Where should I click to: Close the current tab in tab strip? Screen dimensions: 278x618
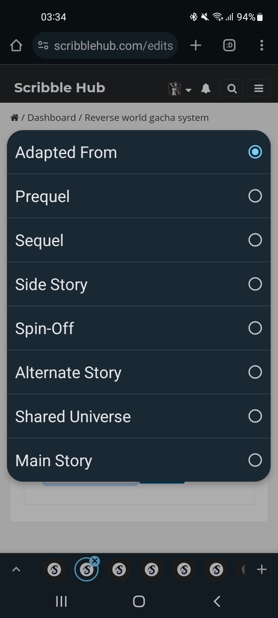[x=95, y=561]
